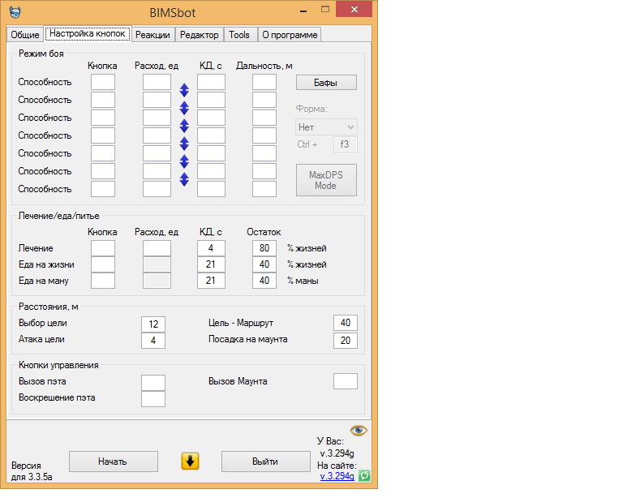Switch to the Реакции tab

[153, 35]
